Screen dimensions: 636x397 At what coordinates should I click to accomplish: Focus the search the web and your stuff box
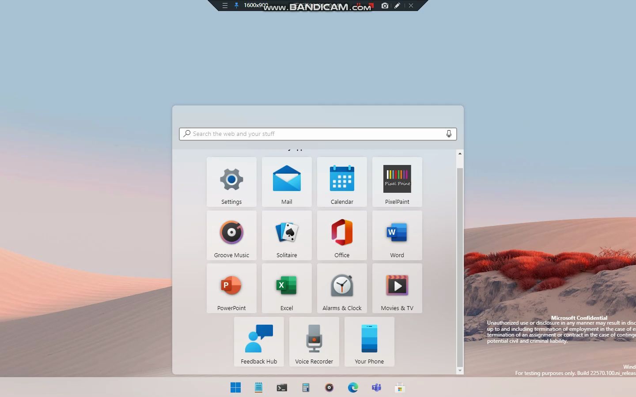coord(318,134)
